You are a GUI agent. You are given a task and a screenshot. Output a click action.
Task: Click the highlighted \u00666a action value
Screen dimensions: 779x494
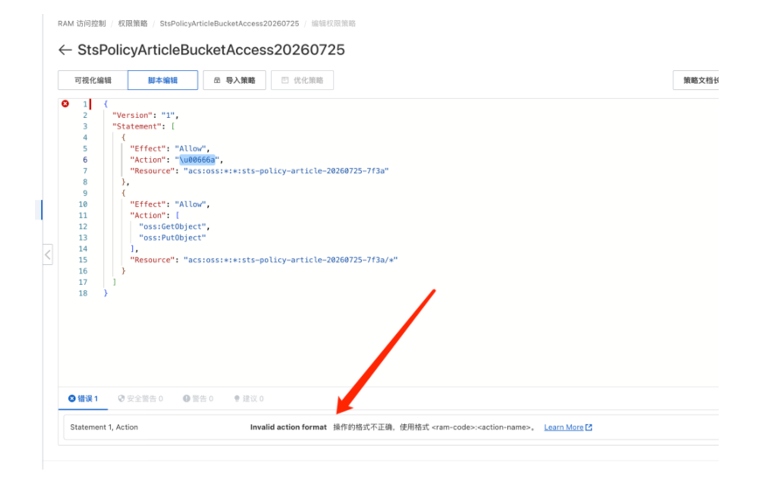pos(198,159)
